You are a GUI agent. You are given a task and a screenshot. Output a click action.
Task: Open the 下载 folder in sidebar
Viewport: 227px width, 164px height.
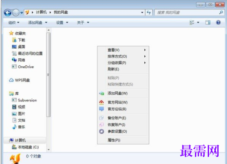21,40
